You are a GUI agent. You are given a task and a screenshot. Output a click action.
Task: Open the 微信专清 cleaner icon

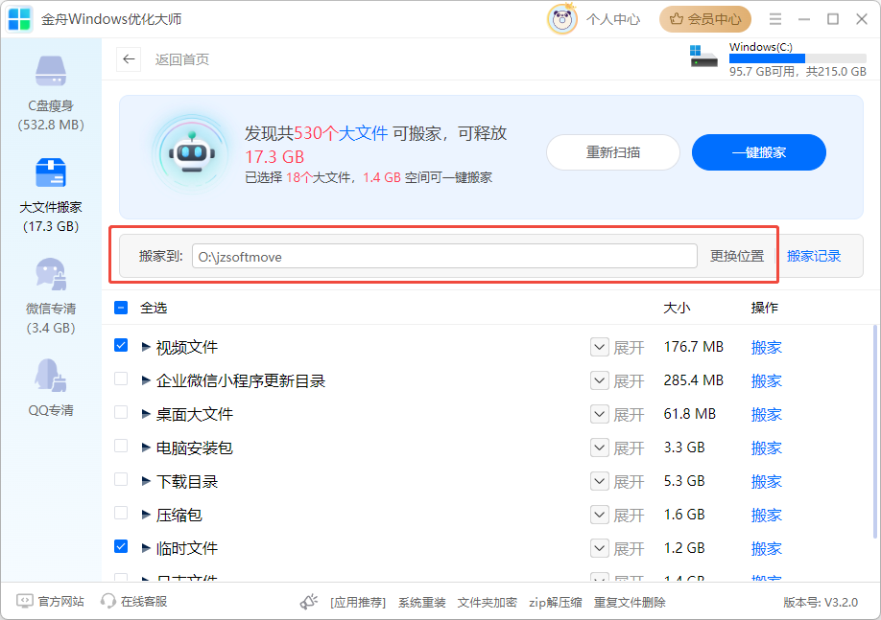51,274
